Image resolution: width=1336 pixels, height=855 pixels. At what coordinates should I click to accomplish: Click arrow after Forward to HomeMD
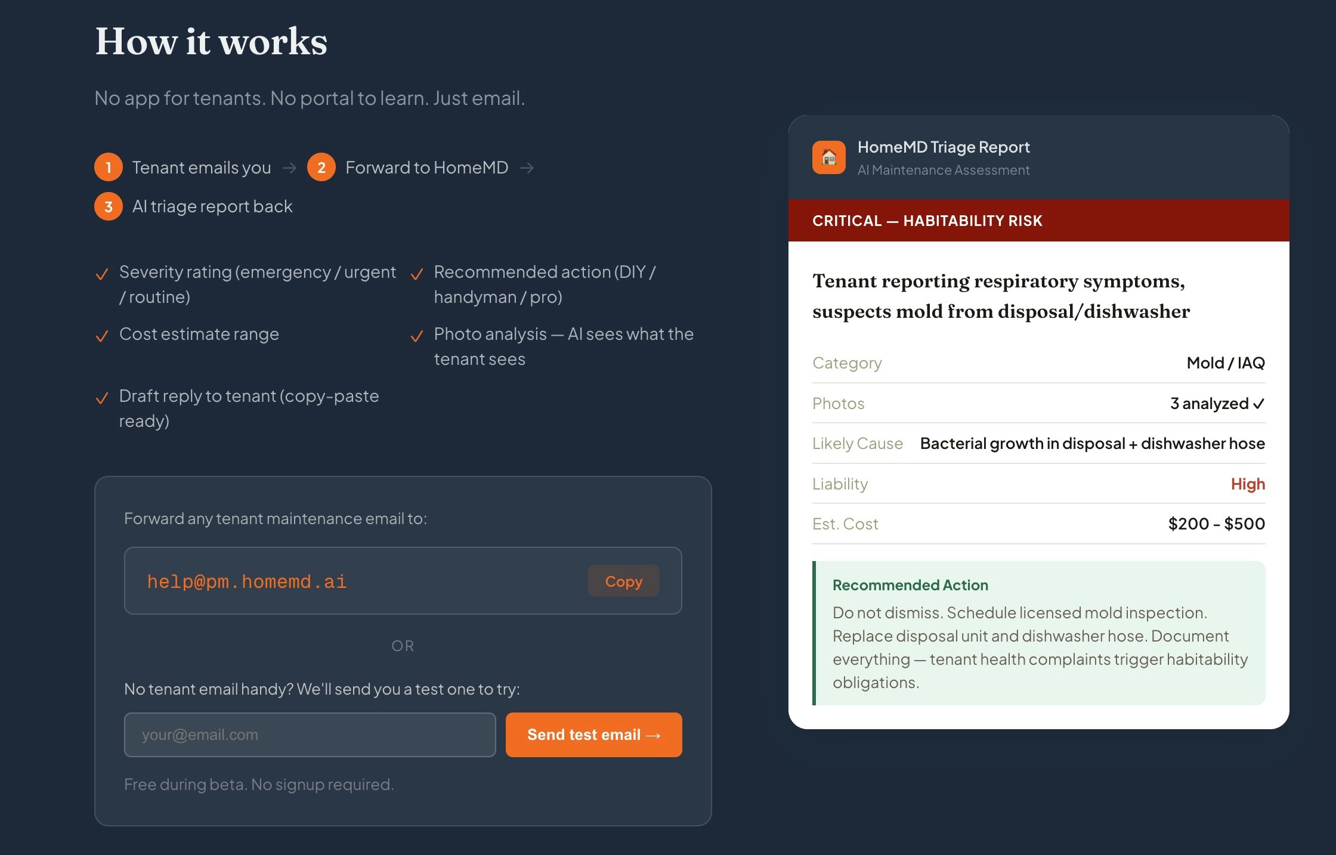click(x=527, y=168)
